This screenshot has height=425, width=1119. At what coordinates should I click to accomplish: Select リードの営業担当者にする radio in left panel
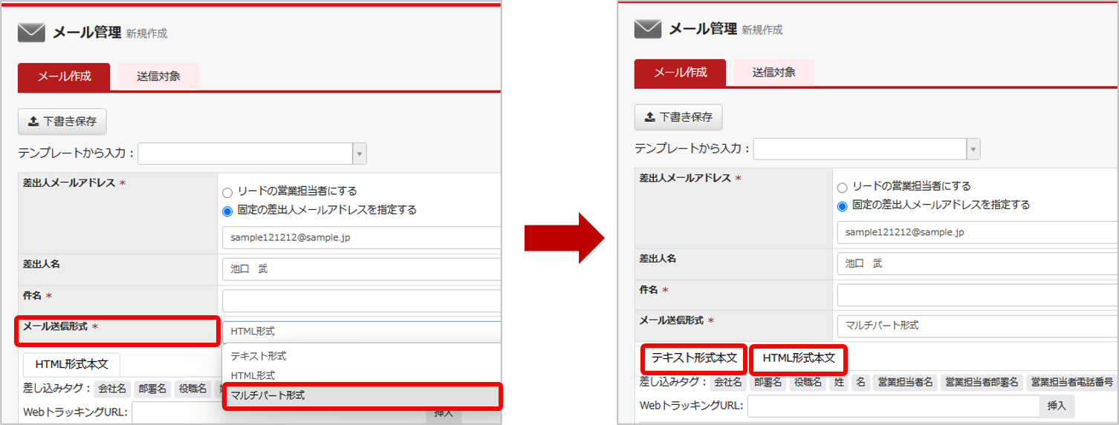pos(227,192)
